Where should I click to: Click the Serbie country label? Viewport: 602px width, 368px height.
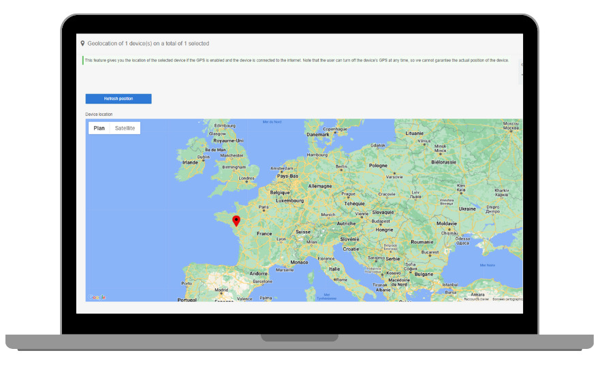tap(393, 259)
